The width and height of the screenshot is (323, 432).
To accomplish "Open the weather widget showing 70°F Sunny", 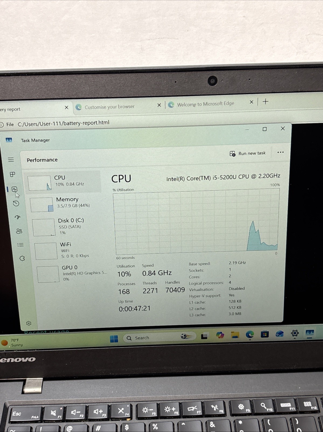I will 12,343.
